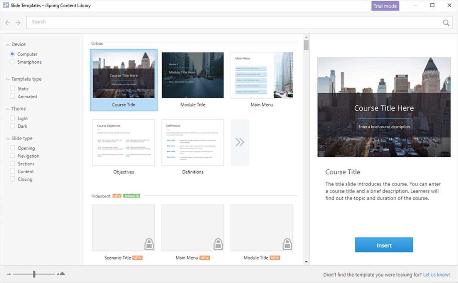The height and width of the screenshot is (283, 458).
Task: Click the back navigation arrow
Action: (7, 22)
